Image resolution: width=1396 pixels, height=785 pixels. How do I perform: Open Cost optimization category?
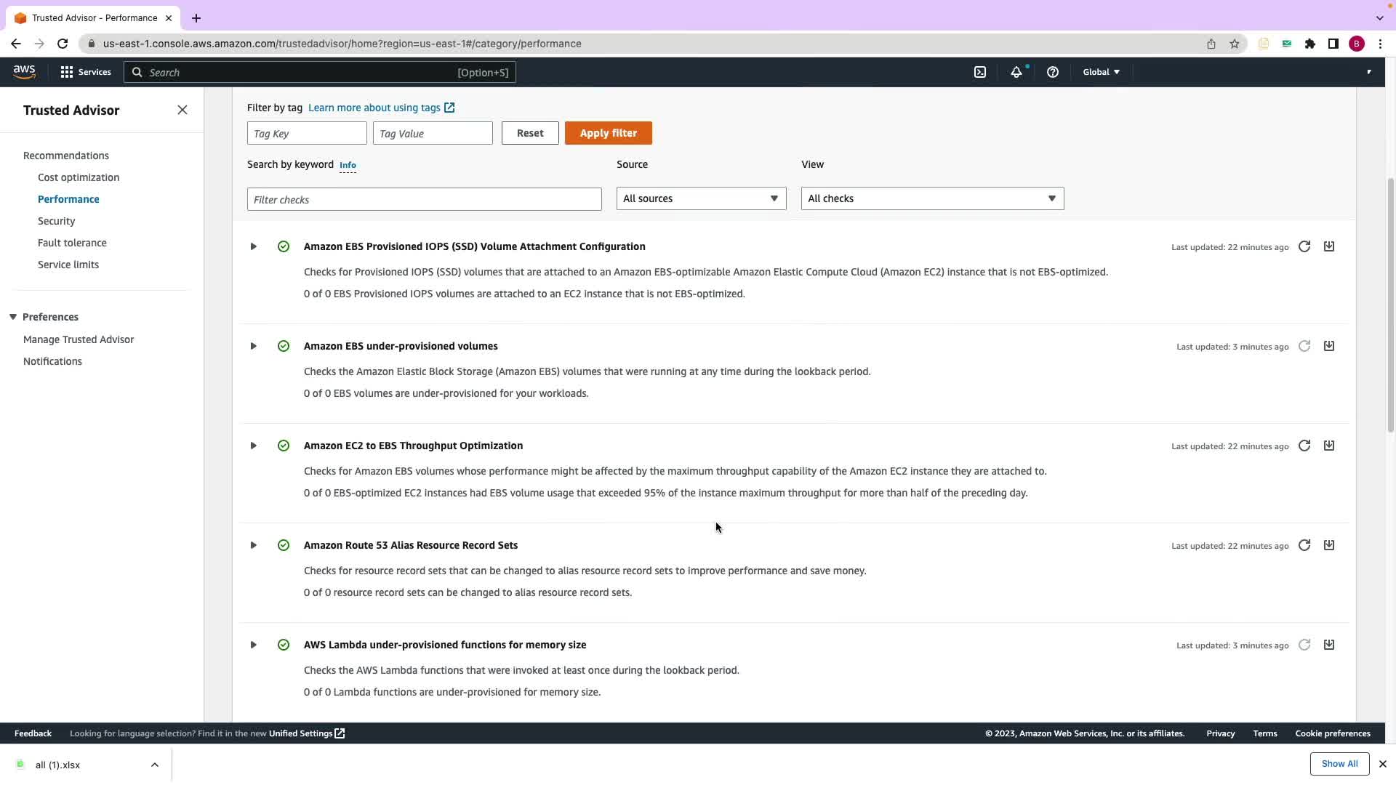click(x=79, y=177)
